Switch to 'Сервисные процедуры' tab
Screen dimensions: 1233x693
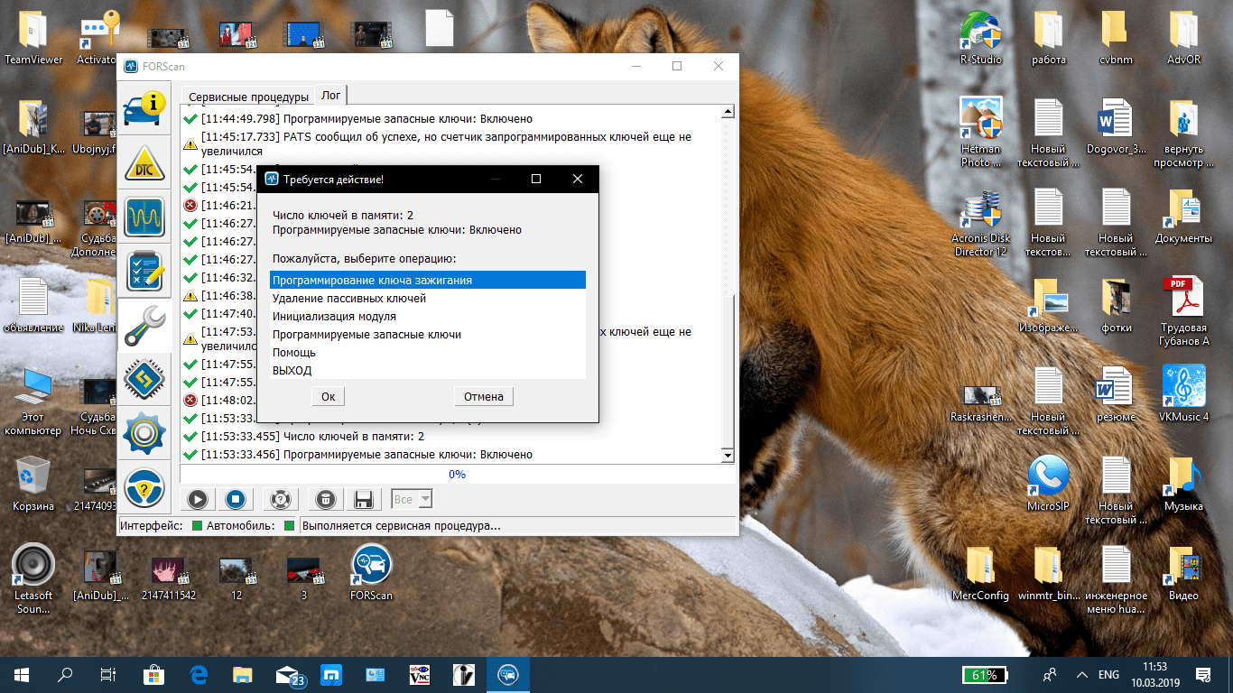pyautogui.click(x=248, y=97)
